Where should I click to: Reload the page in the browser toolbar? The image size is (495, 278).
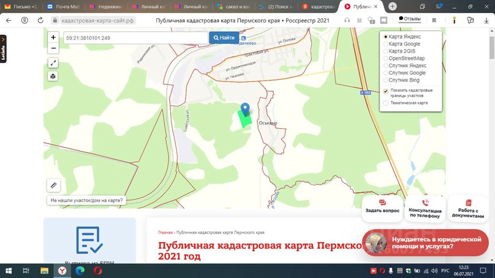(x=41, y=20)
